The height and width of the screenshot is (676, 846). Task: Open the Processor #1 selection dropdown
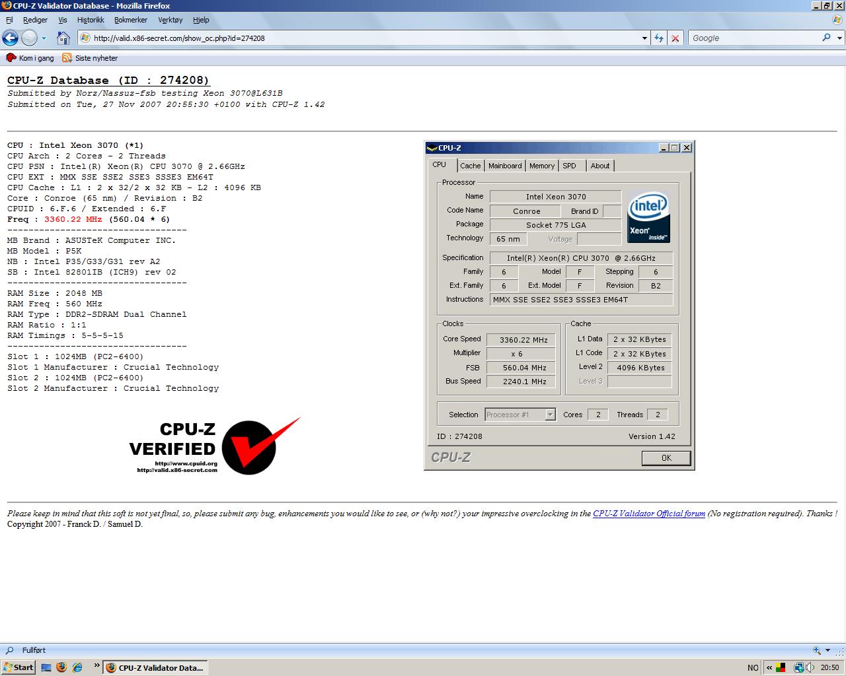(520, 415)
